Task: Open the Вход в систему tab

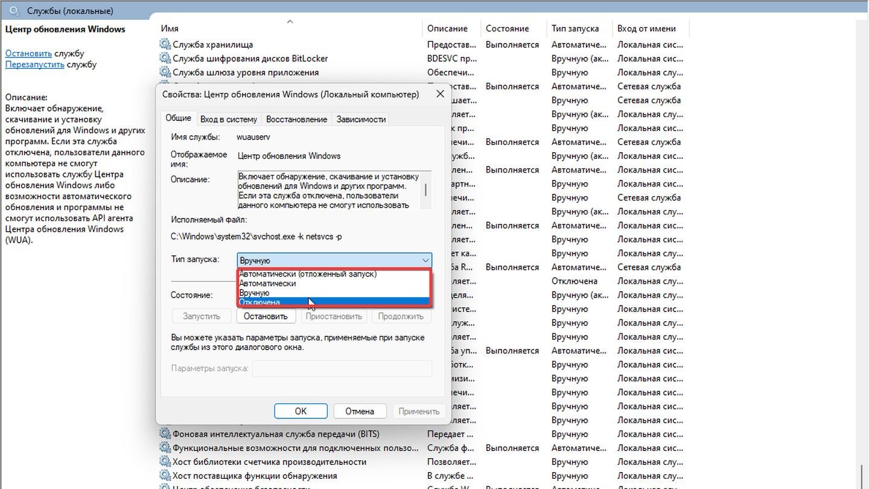Action: tap(229, 119)
